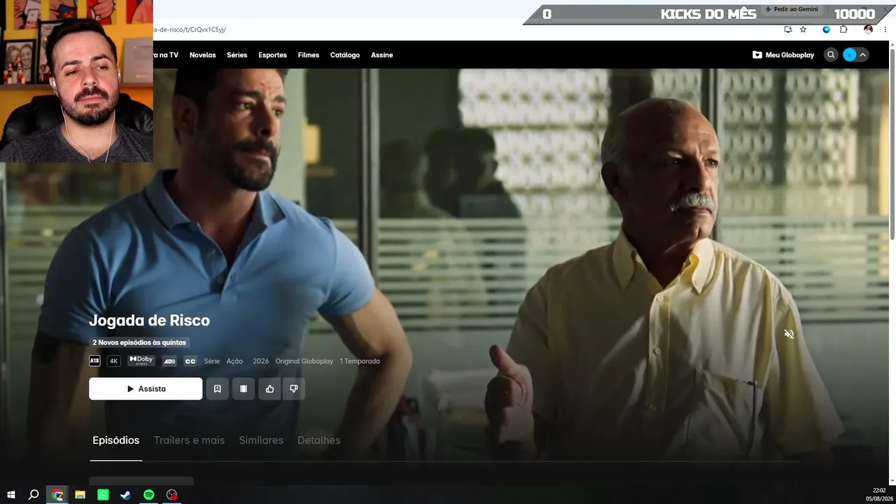The width and height of the screenshot is (896, 504).
Task: Open Spotify from the taskbar
Action: 148,495
